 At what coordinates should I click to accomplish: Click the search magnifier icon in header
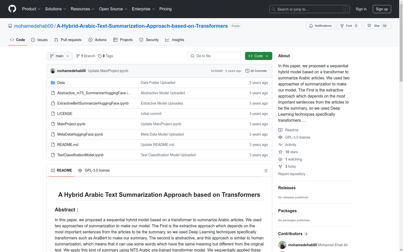click(x=274, y=9)
